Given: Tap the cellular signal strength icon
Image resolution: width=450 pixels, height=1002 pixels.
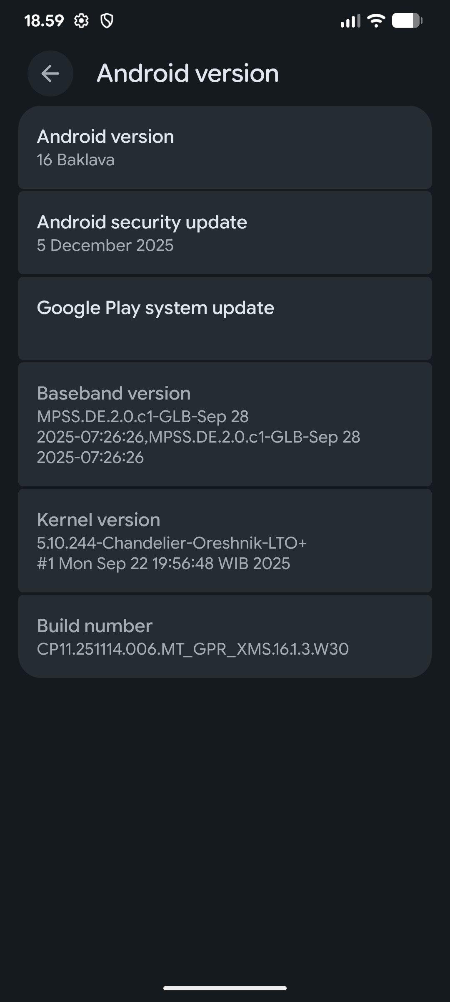Looking at the screenshot, I should click(350, 20).
